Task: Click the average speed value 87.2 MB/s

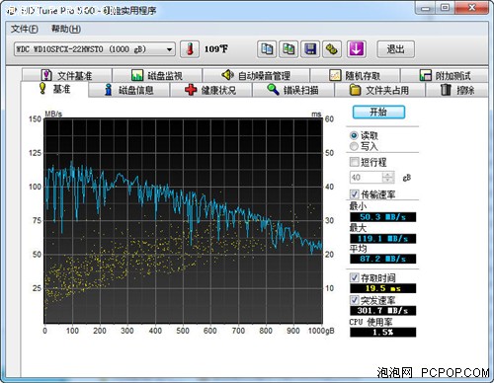Action: click(382, 259)
